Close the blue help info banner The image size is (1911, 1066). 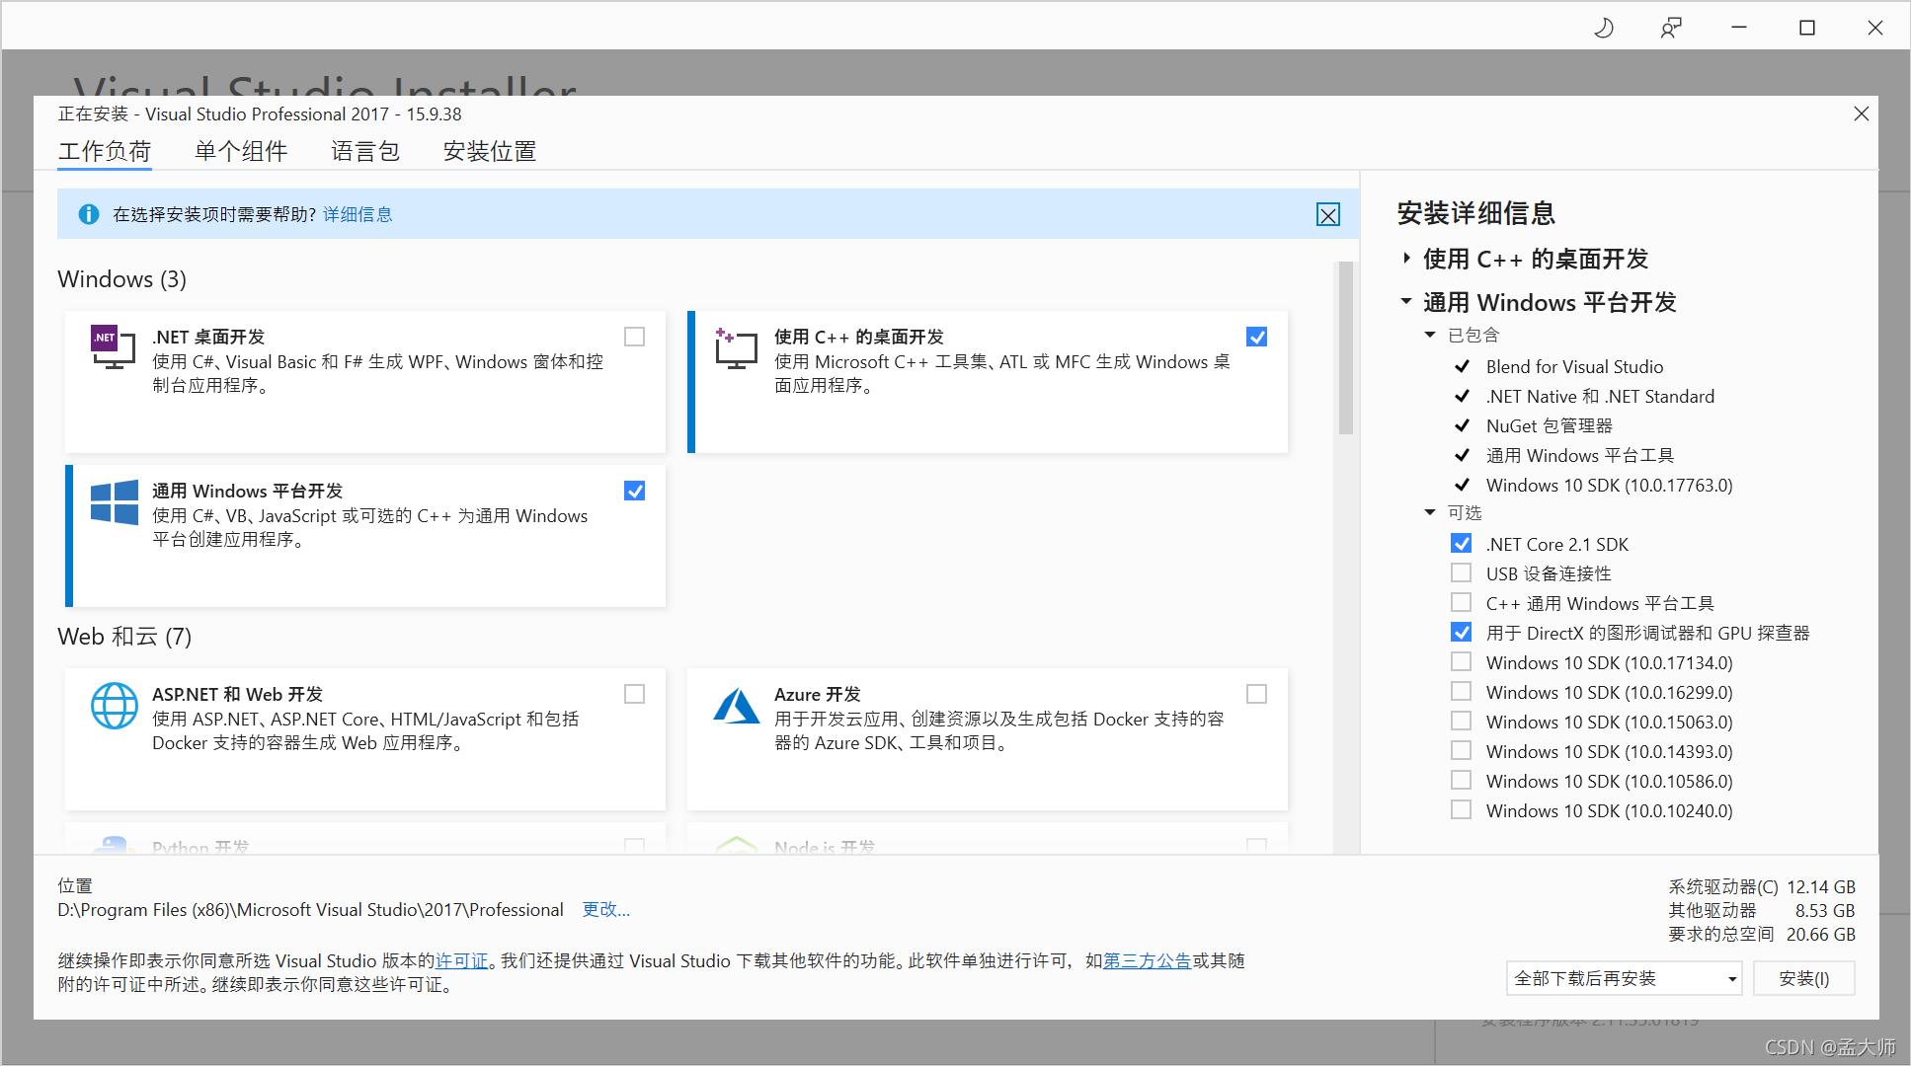coord(1328,214)
